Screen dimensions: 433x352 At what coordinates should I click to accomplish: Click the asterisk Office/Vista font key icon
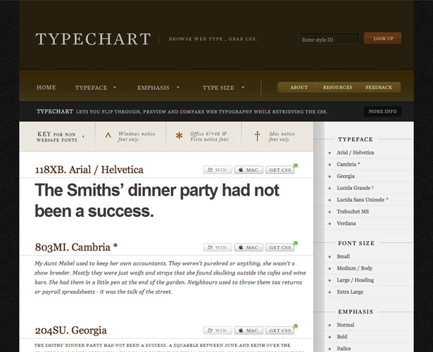coord(180,136)
